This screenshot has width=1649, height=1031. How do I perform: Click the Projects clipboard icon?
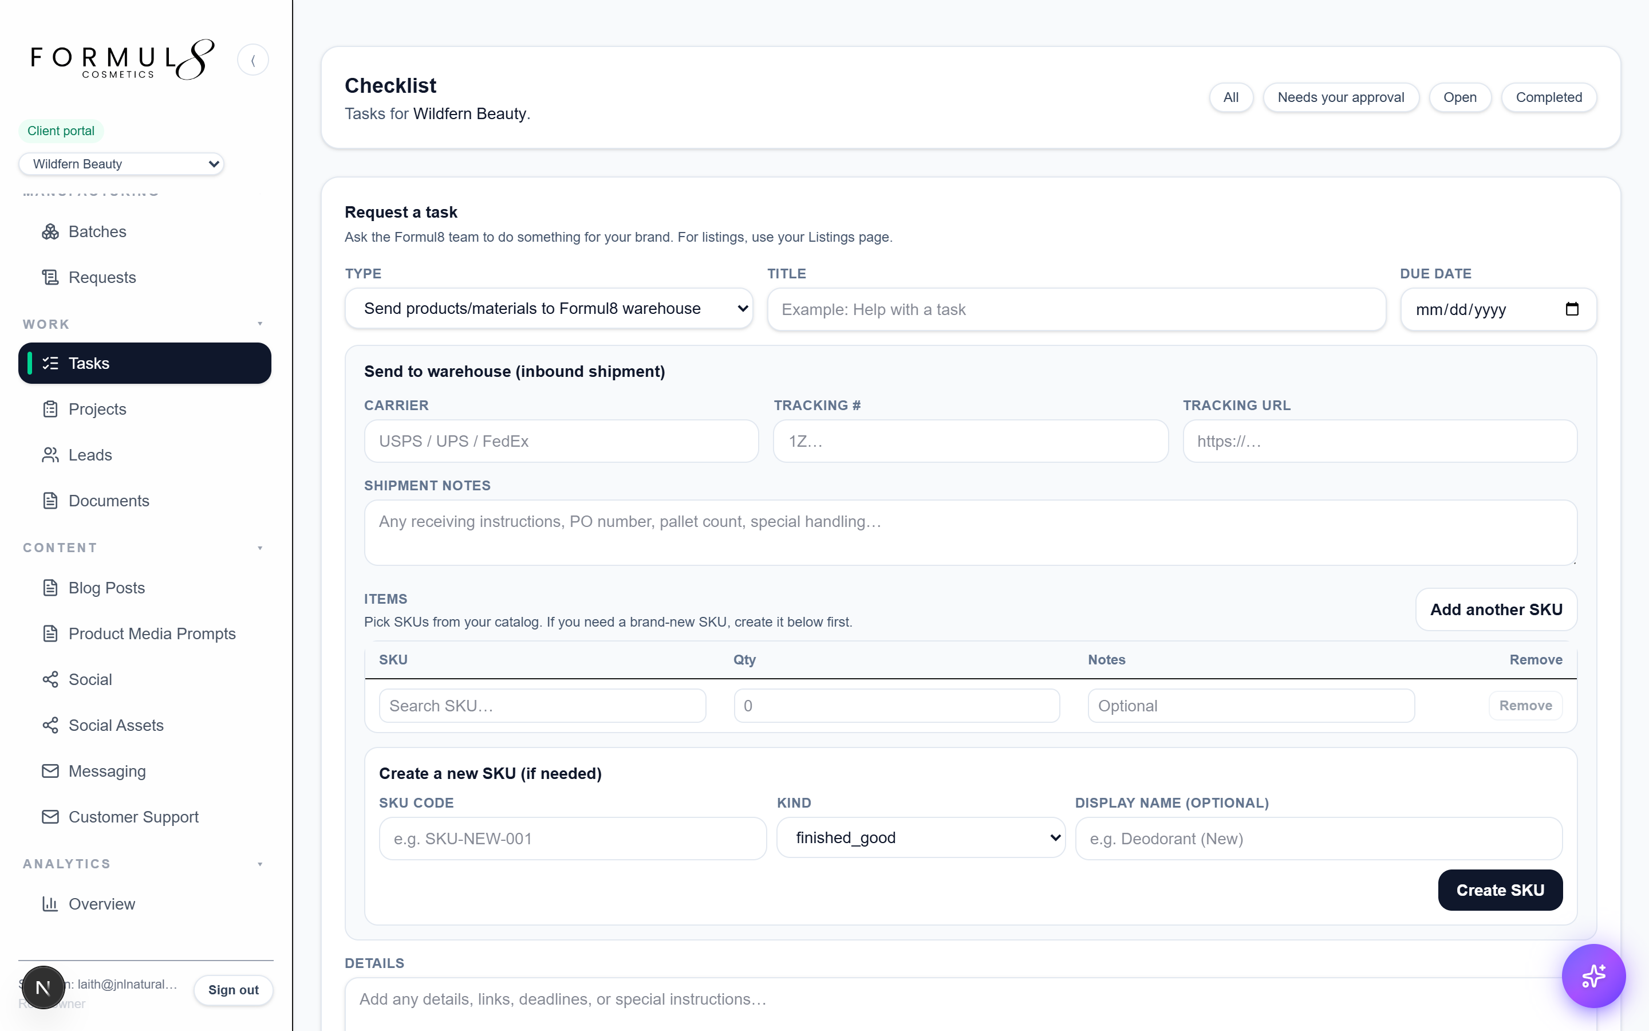pos(50,409)
